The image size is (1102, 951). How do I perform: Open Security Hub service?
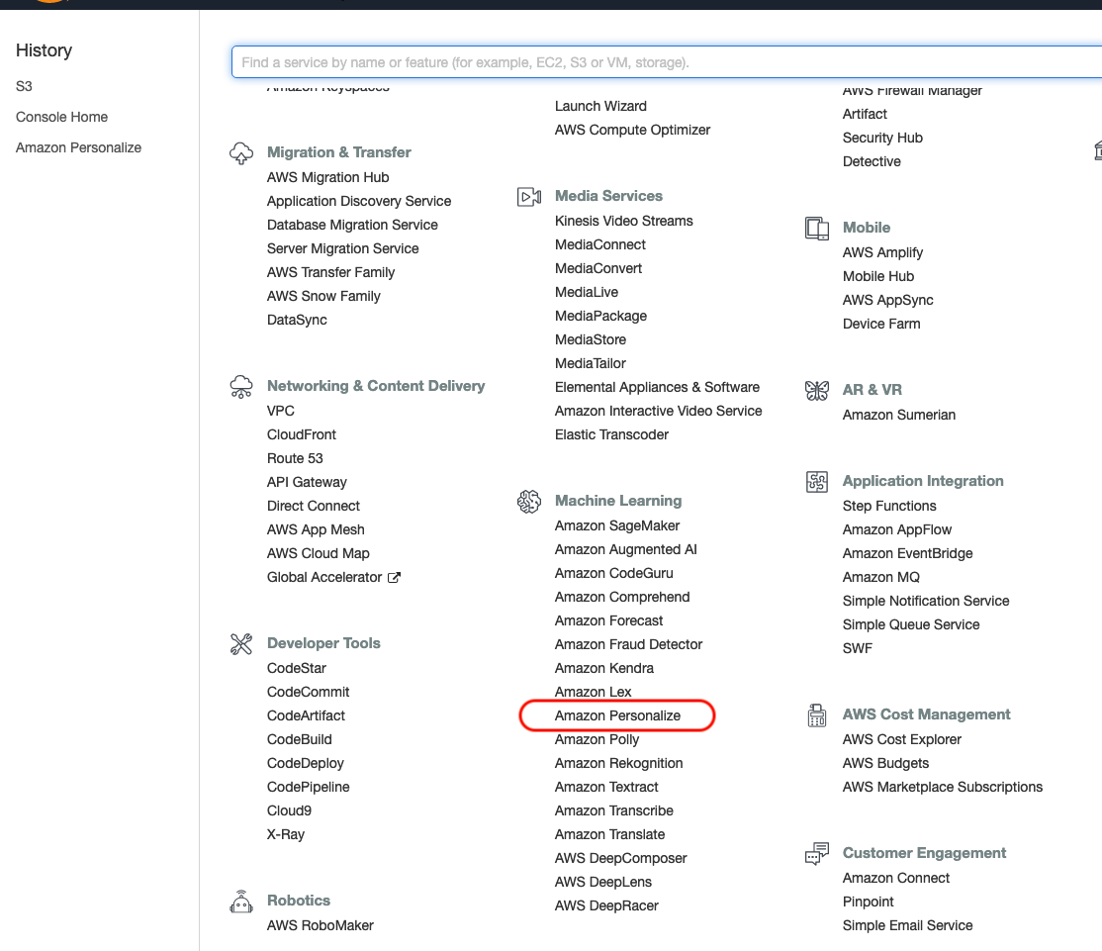tap(882, 138)
